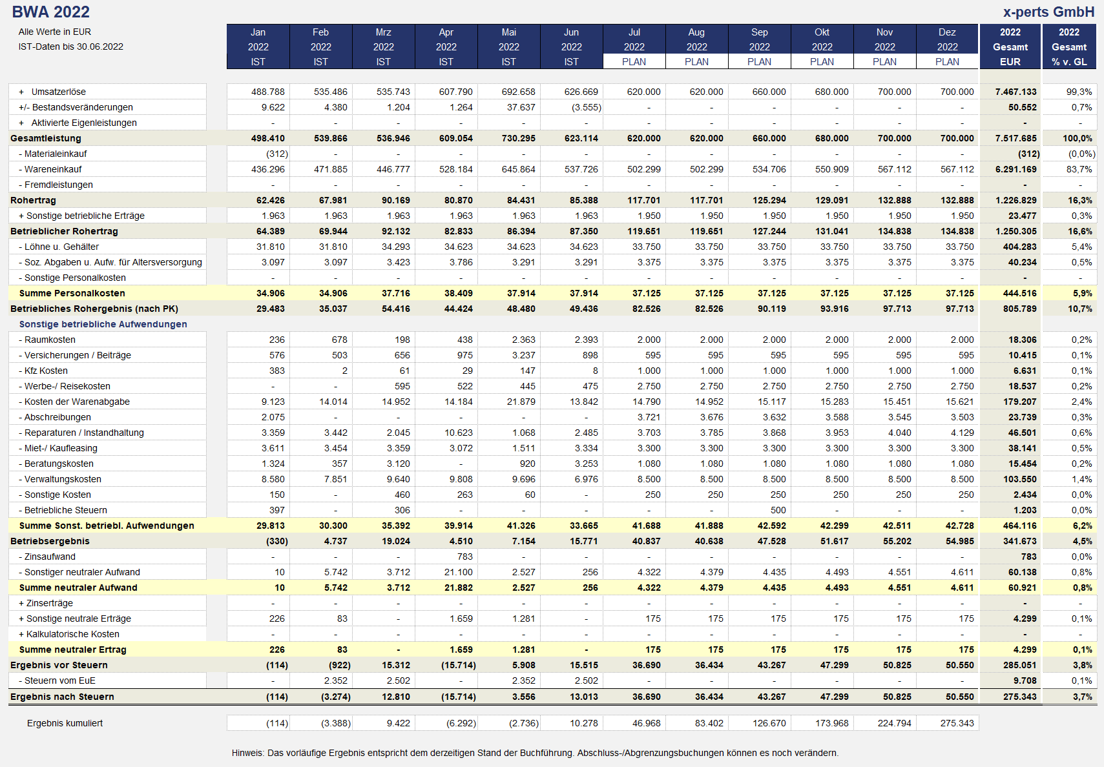This screenshot has width=1104, height=767.
Task: Click the Gesamtleistung row label
Action: click(46, 138)
